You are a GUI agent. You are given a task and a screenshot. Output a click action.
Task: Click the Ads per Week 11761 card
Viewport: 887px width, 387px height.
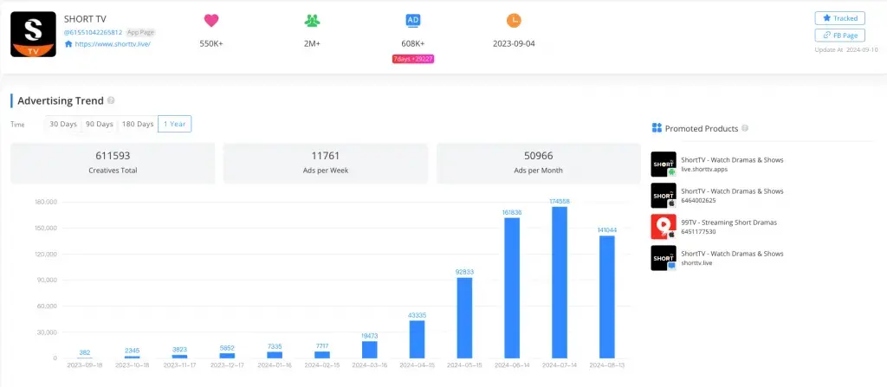click(326, 163)
